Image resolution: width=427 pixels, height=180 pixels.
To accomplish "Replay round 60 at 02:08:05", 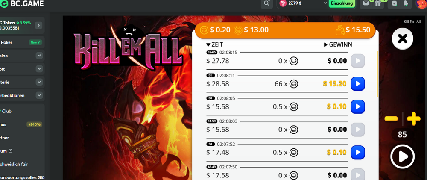I will point(357,106).
